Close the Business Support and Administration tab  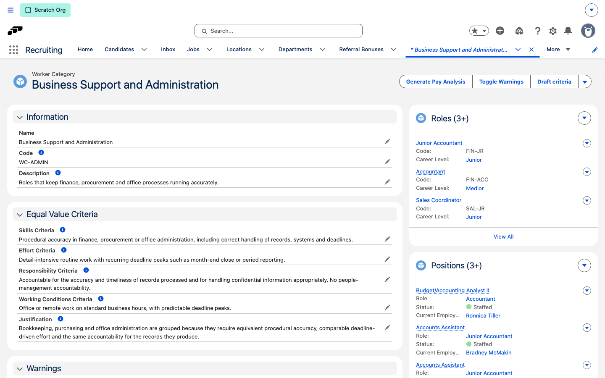click(x=531, y=50)
